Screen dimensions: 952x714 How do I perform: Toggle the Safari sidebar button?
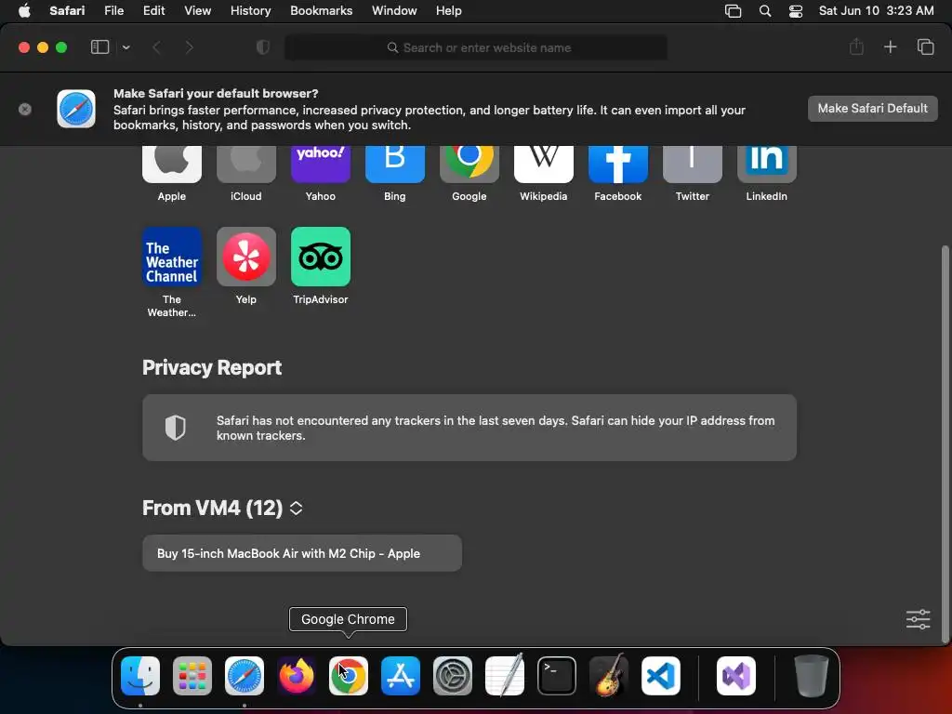coord(99,47)
